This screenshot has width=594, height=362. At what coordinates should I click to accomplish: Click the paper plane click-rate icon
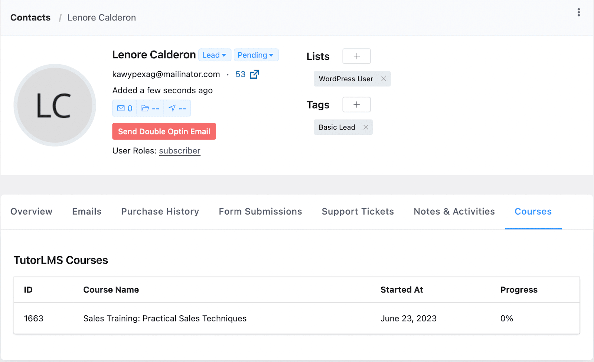[172, 108]
